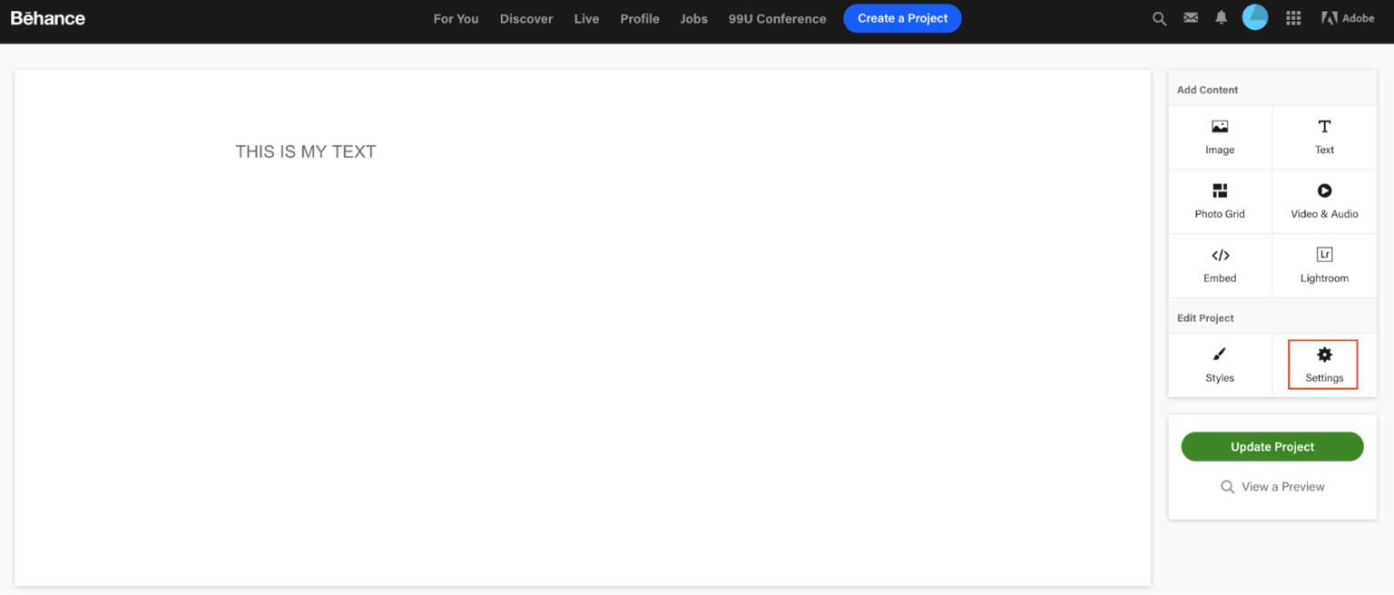View a Preview of the project
The height and width of the screenshot is (595, 1394).
pyautogui.click(x=1271, y=486)
